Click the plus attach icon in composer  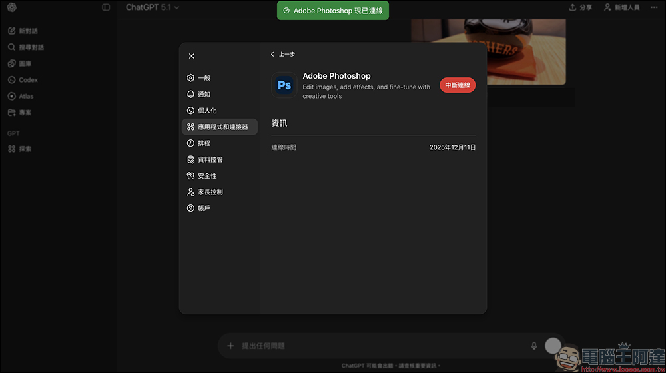(230, 346)
